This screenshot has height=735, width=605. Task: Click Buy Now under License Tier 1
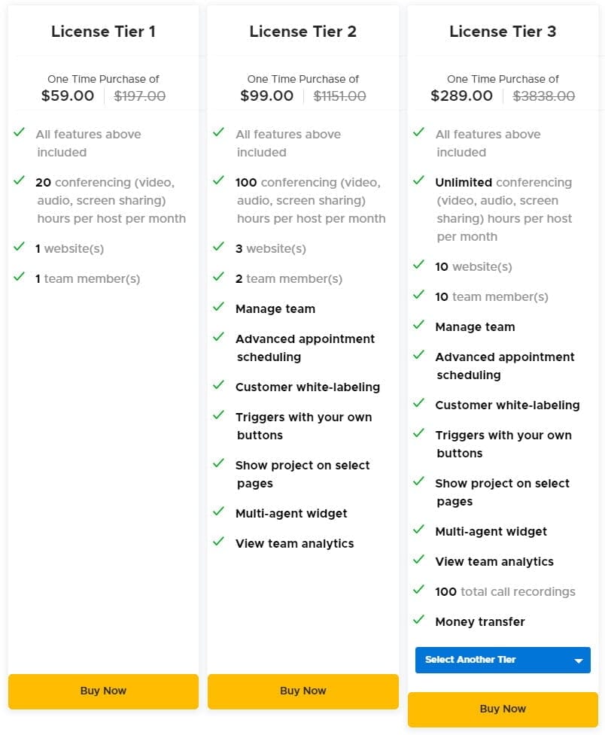click(x=103, y=691)
